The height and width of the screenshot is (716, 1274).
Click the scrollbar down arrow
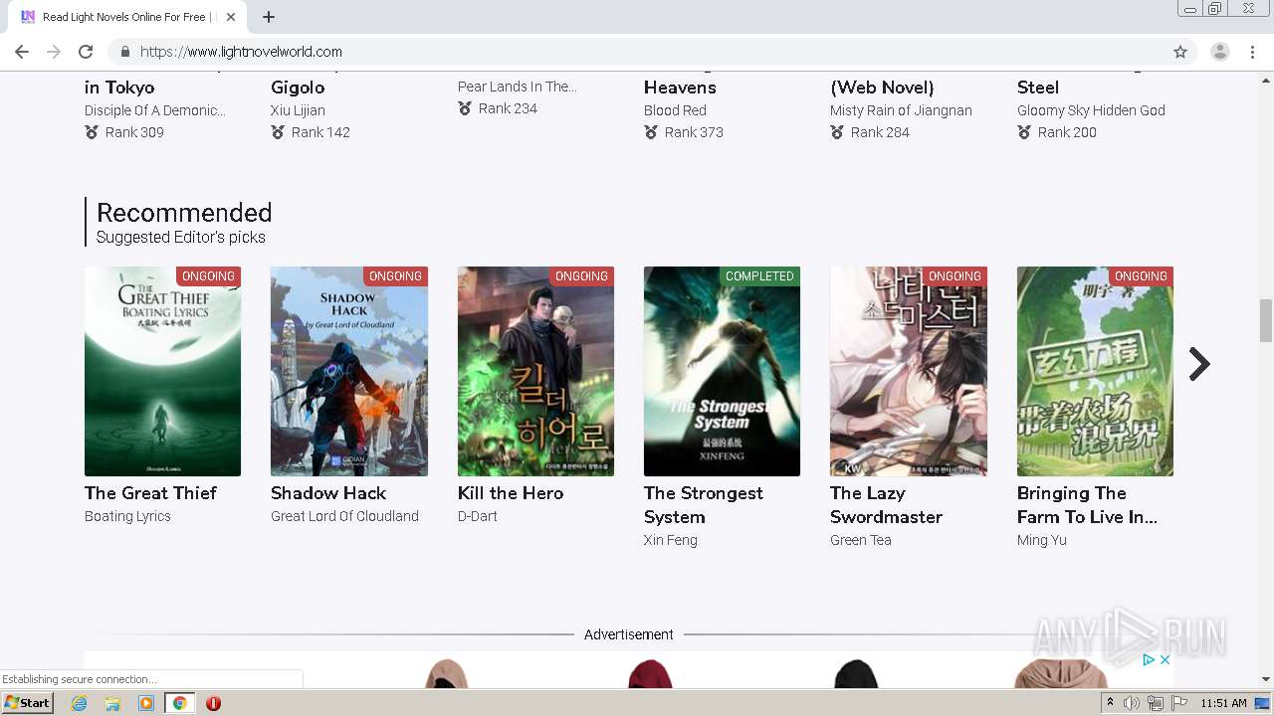pos(1266,679)
